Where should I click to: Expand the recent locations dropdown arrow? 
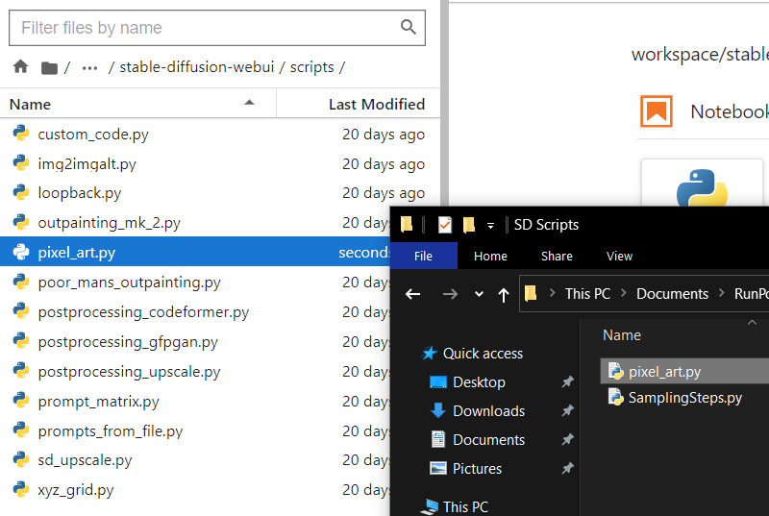(479, 294)
